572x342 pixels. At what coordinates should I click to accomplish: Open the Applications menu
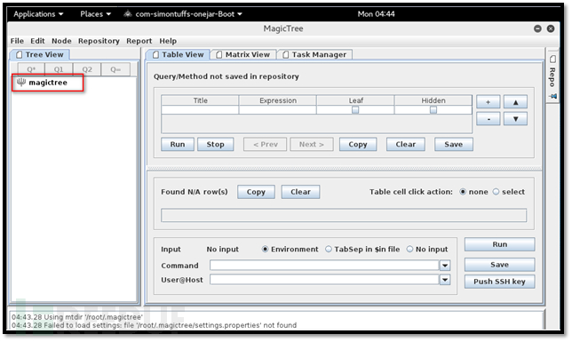[x=38, y=14]
